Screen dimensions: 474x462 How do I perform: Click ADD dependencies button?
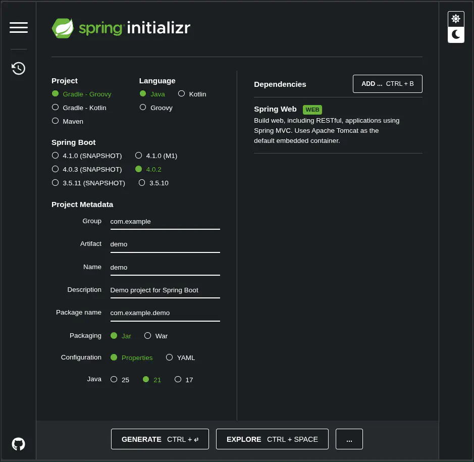point(388,84)
